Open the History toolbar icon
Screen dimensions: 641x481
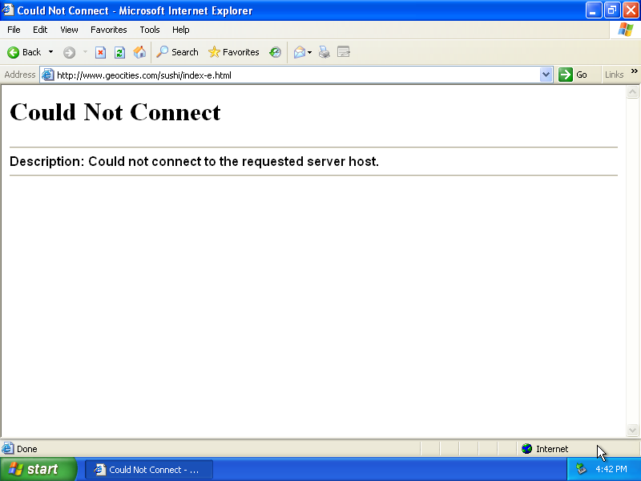click(275, 52)
